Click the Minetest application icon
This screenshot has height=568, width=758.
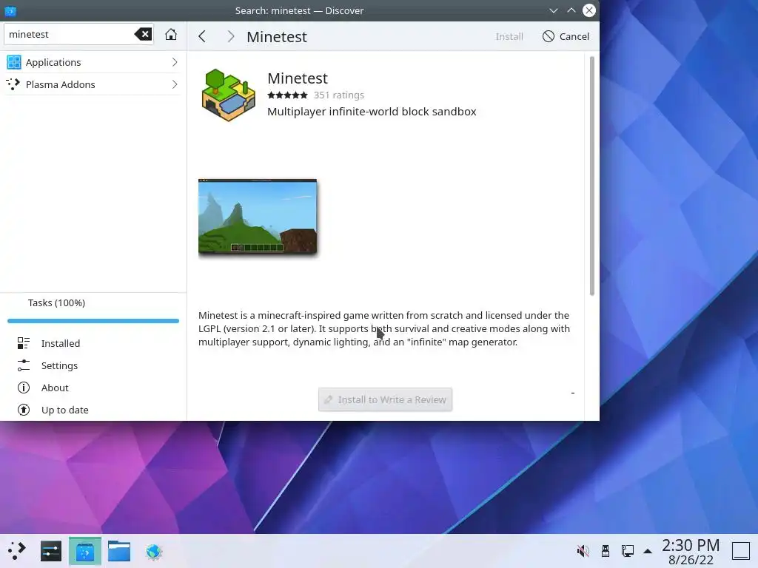click(x=229, y=95)
